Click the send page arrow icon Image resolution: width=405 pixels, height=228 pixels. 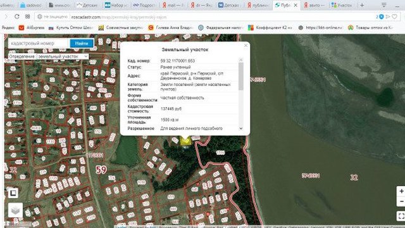[388, 17]
